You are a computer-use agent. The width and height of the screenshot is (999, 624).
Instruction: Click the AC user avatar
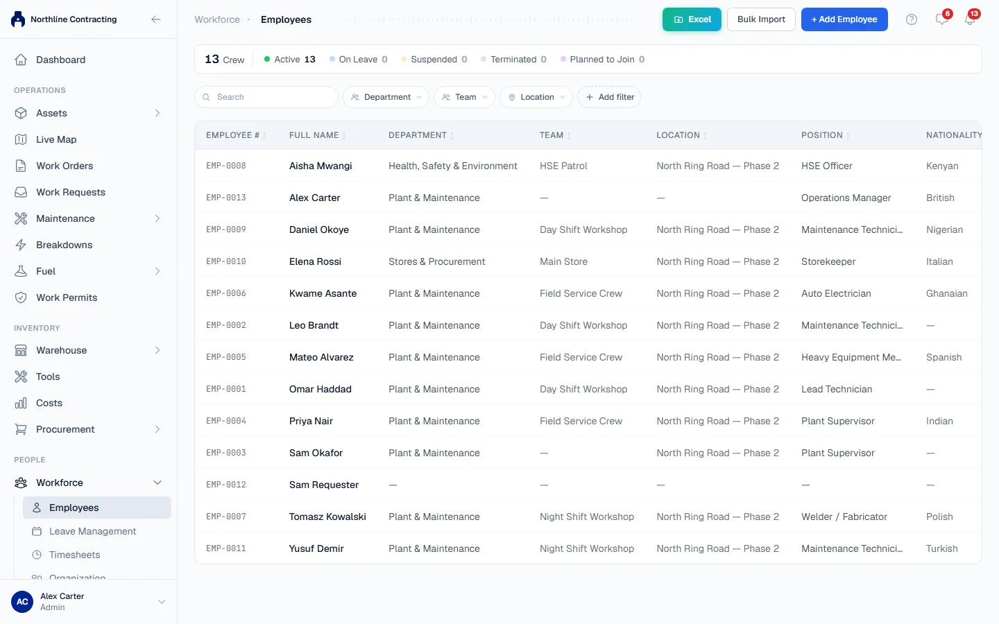(22, 602)
